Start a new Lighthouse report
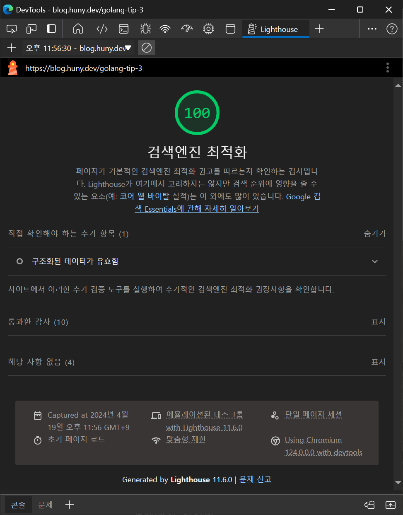This screenshot has height=515, width=403. tap(12, 48)
